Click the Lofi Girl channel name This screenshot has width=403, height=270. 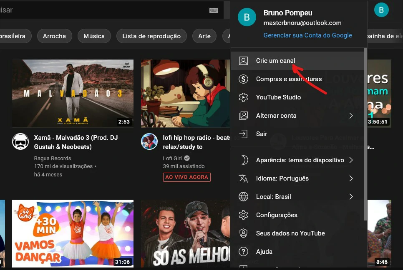point(172,158)
